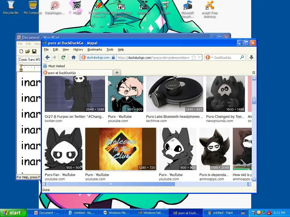Viewport: 290px width, 217px height.
Task: Open the Tools menu
Action: (110, 49)
